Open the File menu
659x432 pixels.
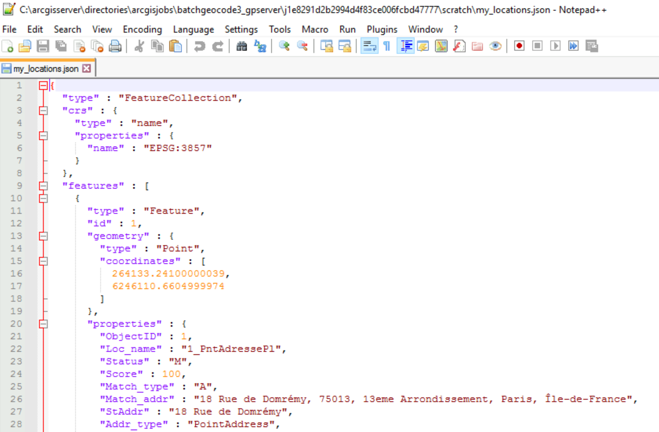click(x=9, y=29)
